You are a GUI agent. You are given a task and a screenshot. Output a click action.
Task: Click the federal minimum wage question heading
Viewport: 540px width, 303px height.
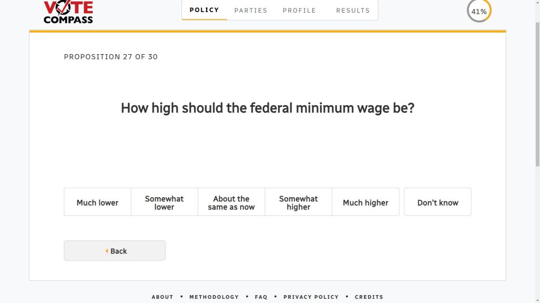[267, 108]
